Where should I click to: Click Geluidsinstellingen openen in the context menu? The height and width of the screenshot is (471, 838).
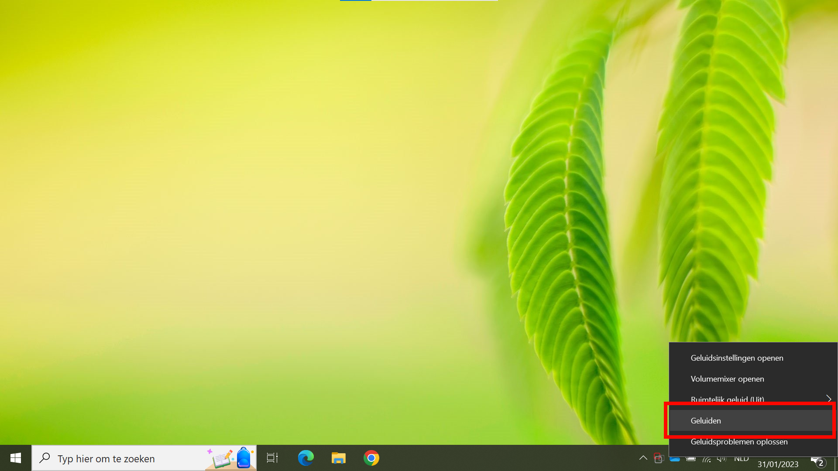[737, 358]
